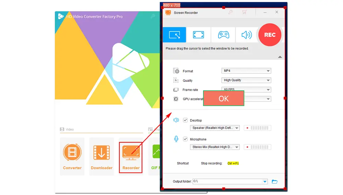Click the green OK button

tap(224, 99)
